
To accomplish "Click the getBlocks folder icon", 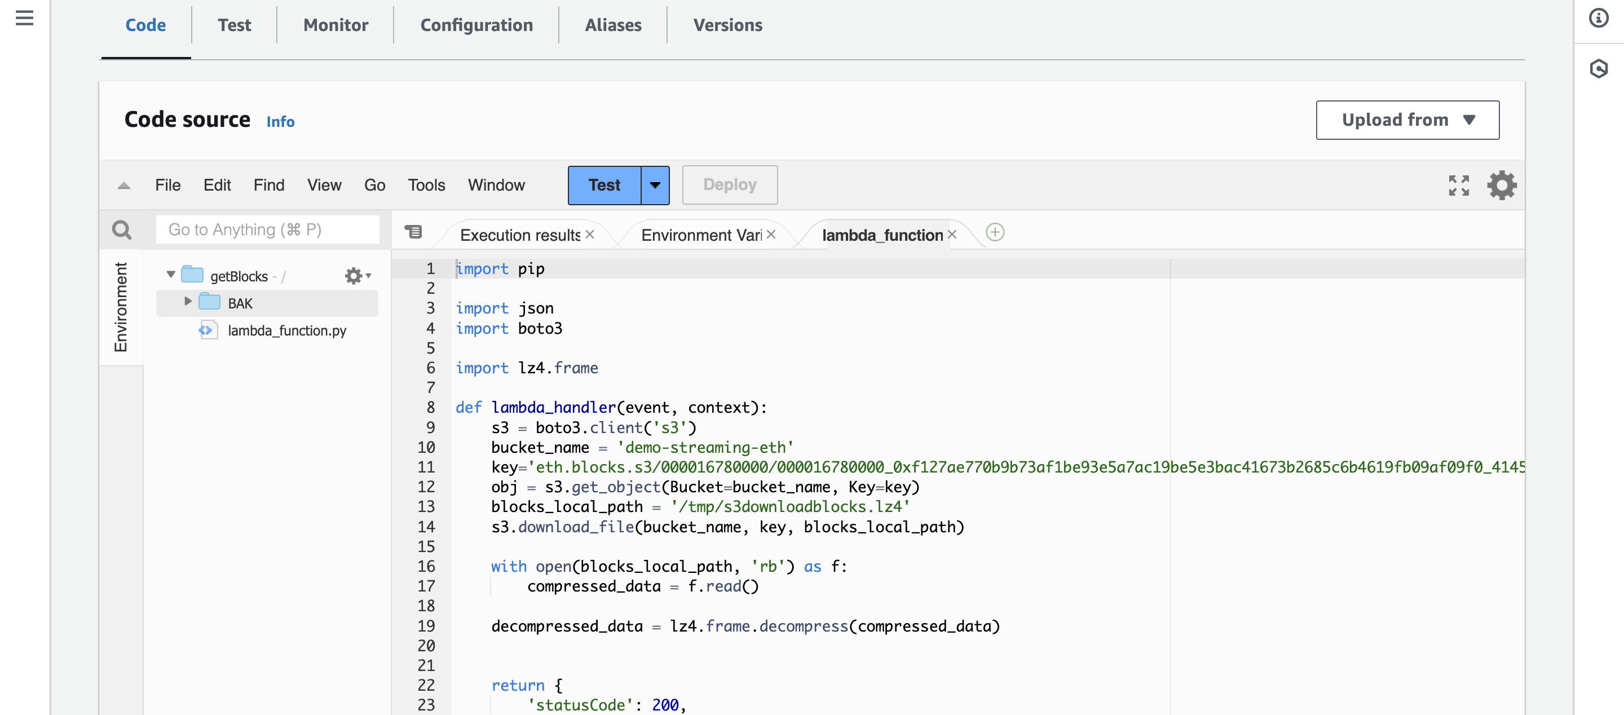I will 192,274.
